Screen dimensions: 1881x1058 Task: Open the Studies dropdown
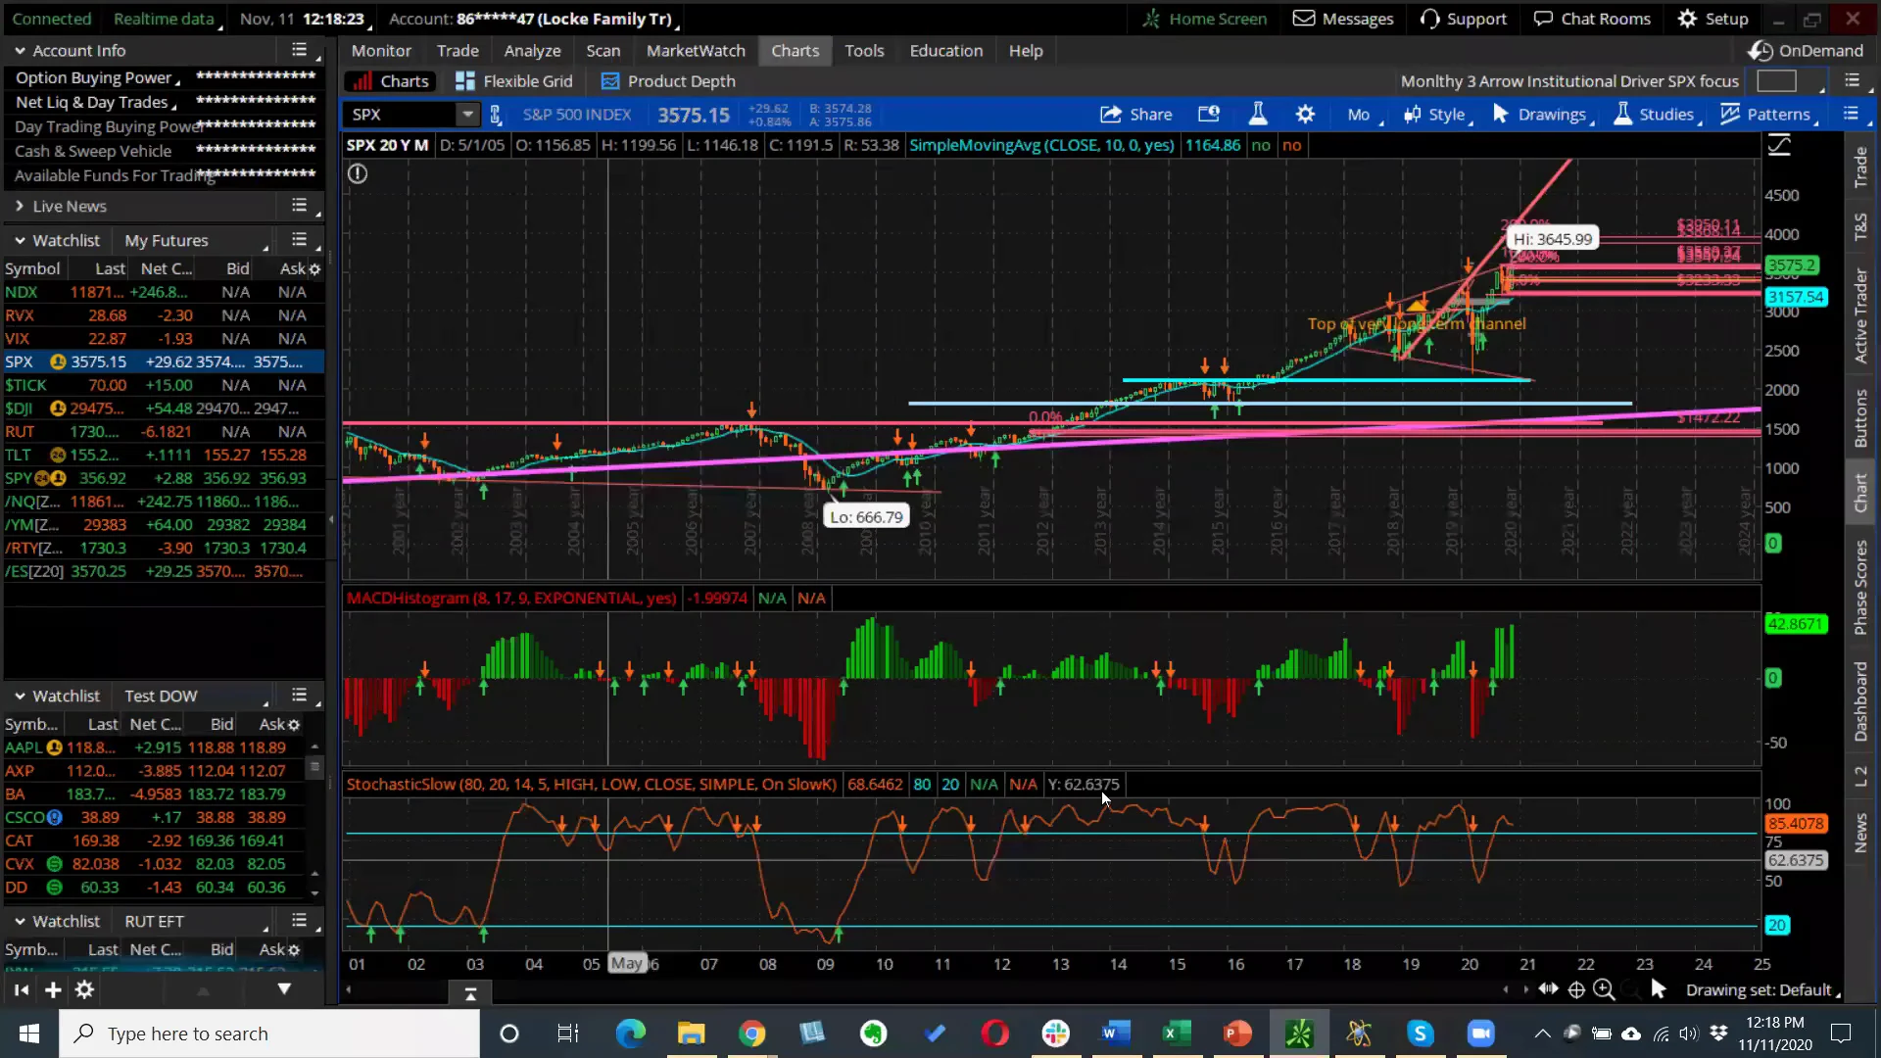pos(1657,115)
